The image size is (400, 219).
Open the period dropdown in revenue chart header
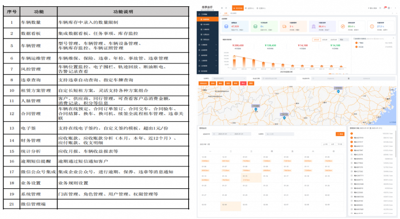344,39
